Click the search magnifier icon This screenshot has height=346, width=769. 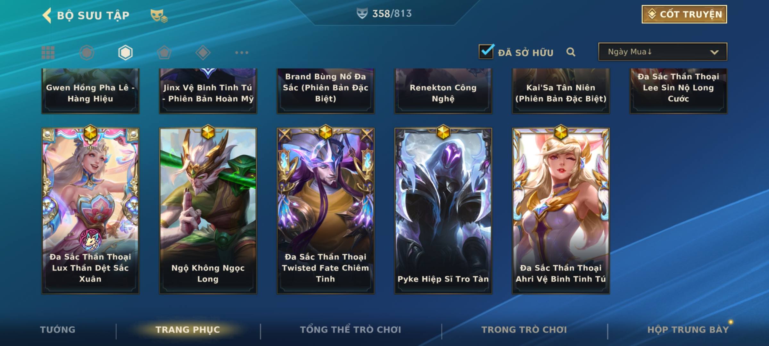(571, 52)
